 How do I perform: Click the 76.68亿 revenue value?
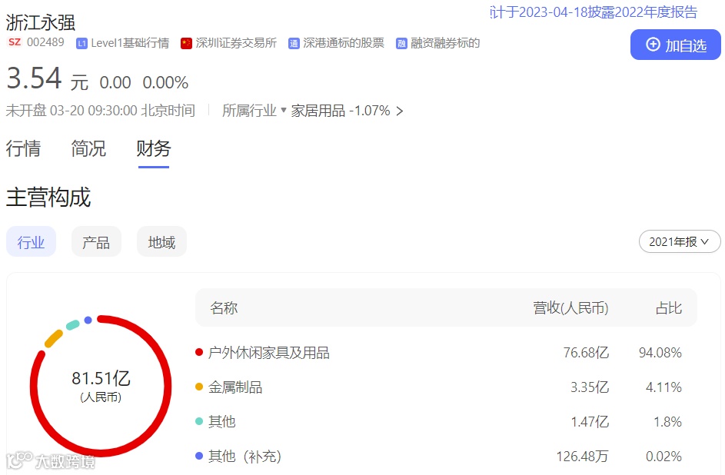pyautogui.click(x=586, y=353)
